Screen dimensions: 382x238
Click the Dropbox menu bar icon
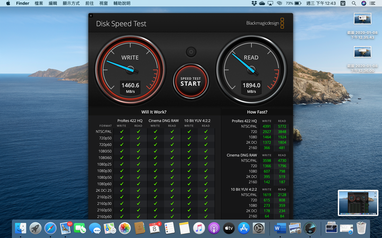tap(254, 3)
